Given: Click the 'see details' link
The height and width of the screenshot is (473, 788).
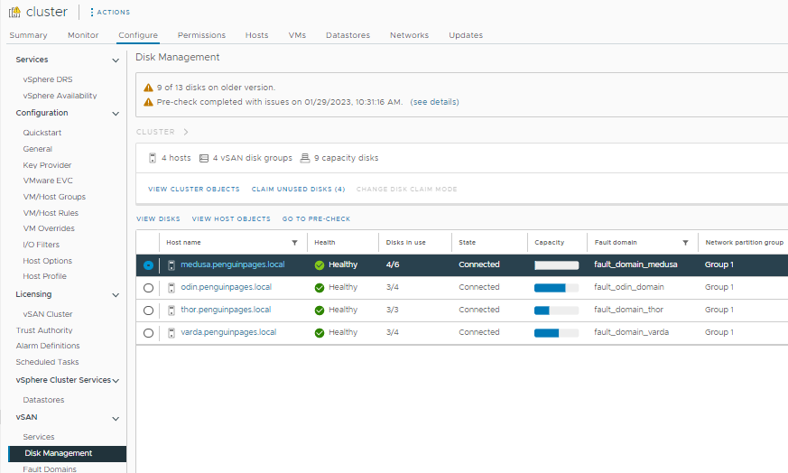Looking at the screenshot, I should pyautogui.click(x=435, y=102).
